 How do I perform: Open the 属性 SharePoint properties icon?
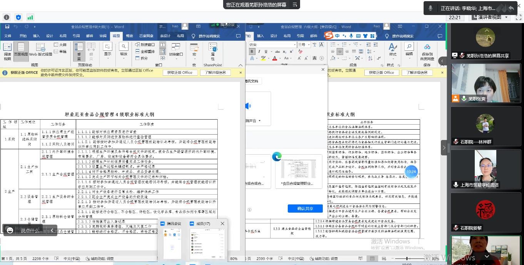pos(212,51)
